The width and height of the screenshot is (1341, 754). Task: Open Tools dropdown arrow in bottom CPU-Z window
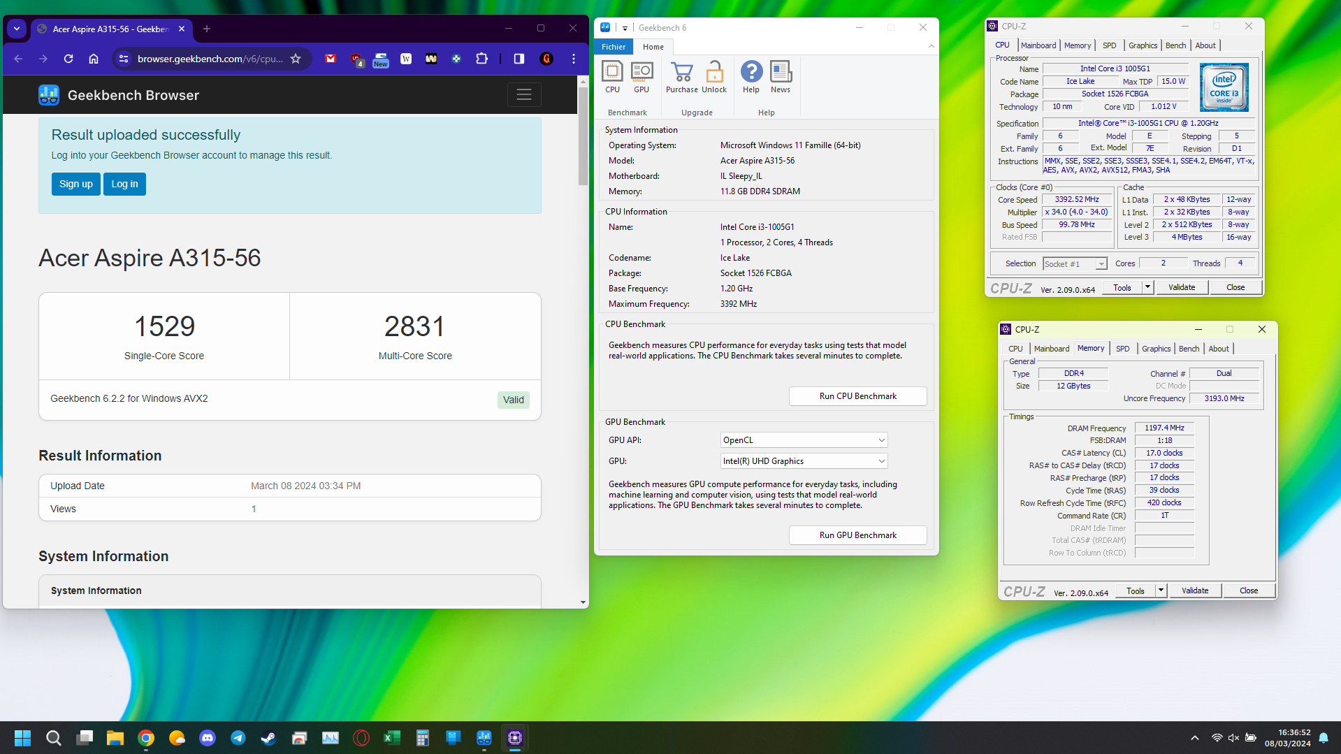[x=1161, y=590]
